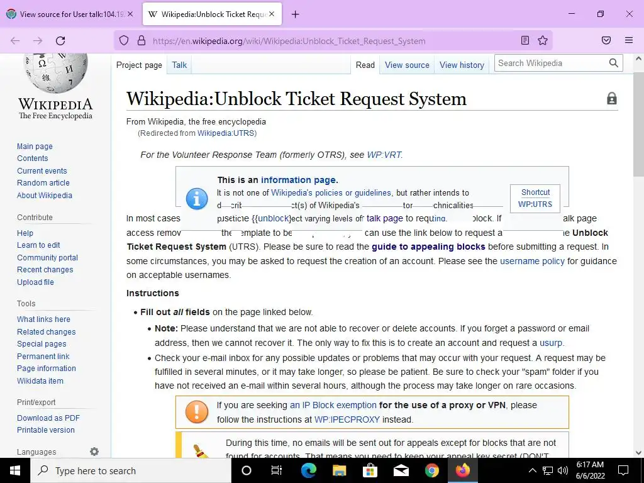
Task: Open File Explorer from the taskbar
Action: pos(339,470)
